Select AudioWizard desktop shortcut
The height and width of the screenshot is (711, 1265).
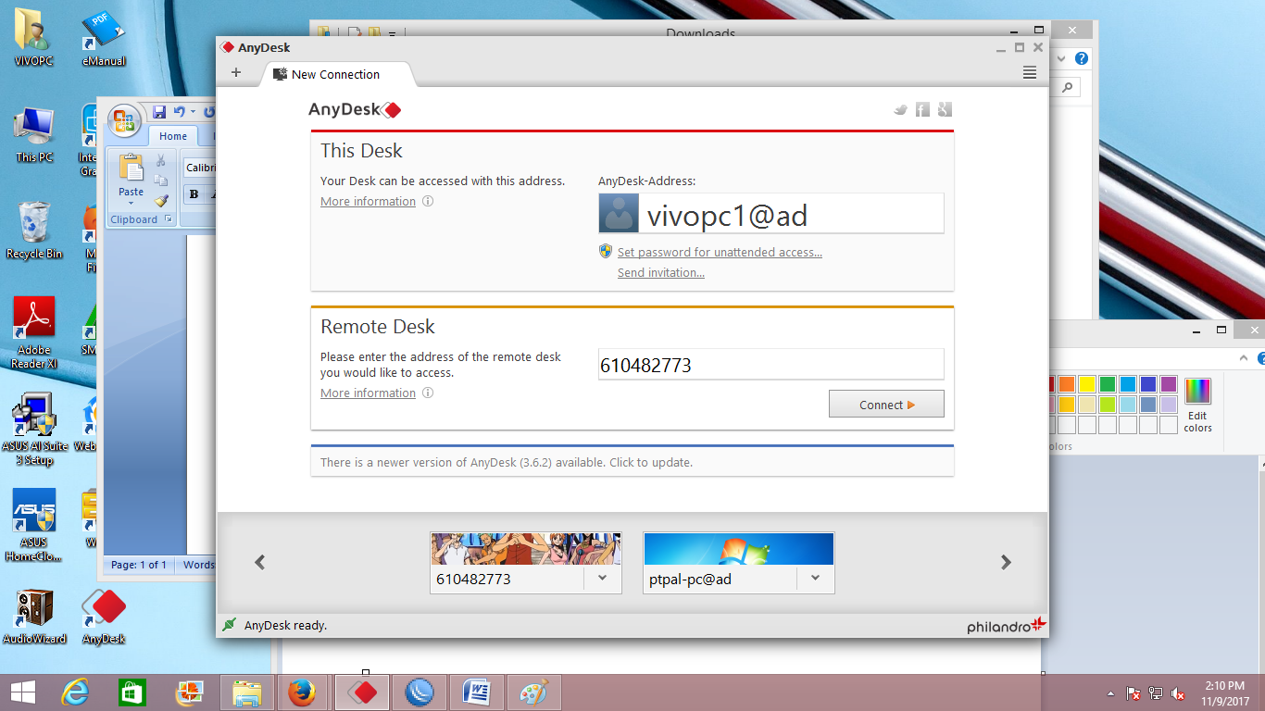[34, 617]
